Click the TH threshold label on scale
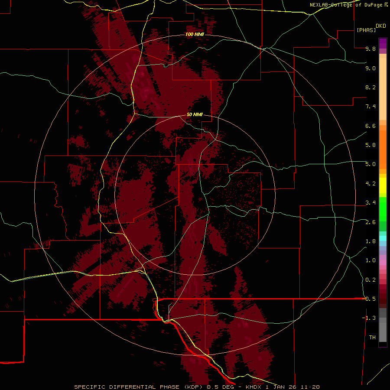 [x=372, y=338]
